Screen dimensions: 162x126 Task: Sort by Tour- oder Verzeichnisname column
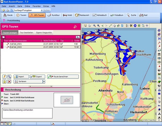coord(23,41)
